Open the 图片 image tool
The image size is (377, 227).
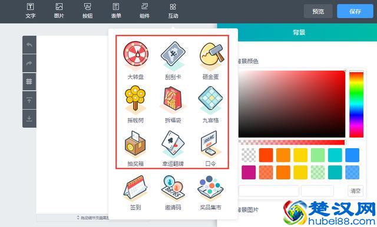click(x=59, y=11)
